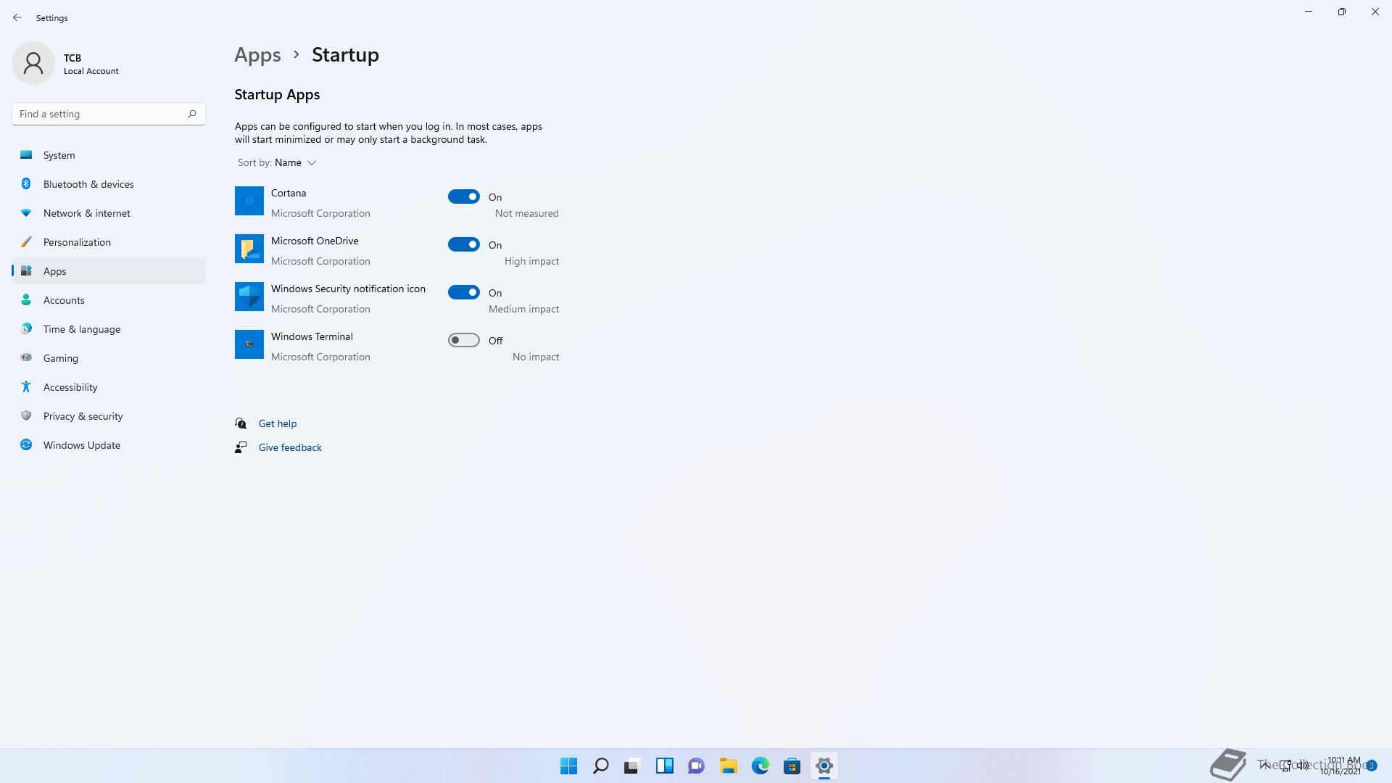Click the search magnifier in Find a setting
The image size is (1392, 783).
(x=192, y=114)
